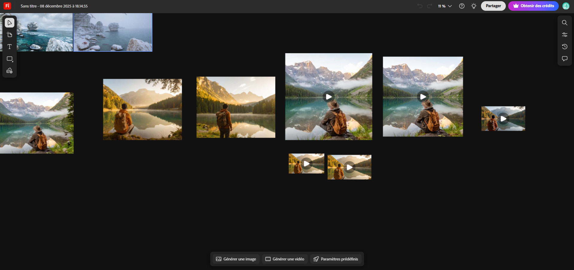This screenshot has width=574, height=270.
Task: Expand the 11 % zoom dropdown
Action: 445,6
